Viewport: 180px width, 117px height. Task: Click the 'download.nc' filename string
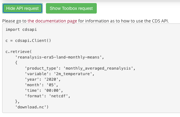coord(31,107)
